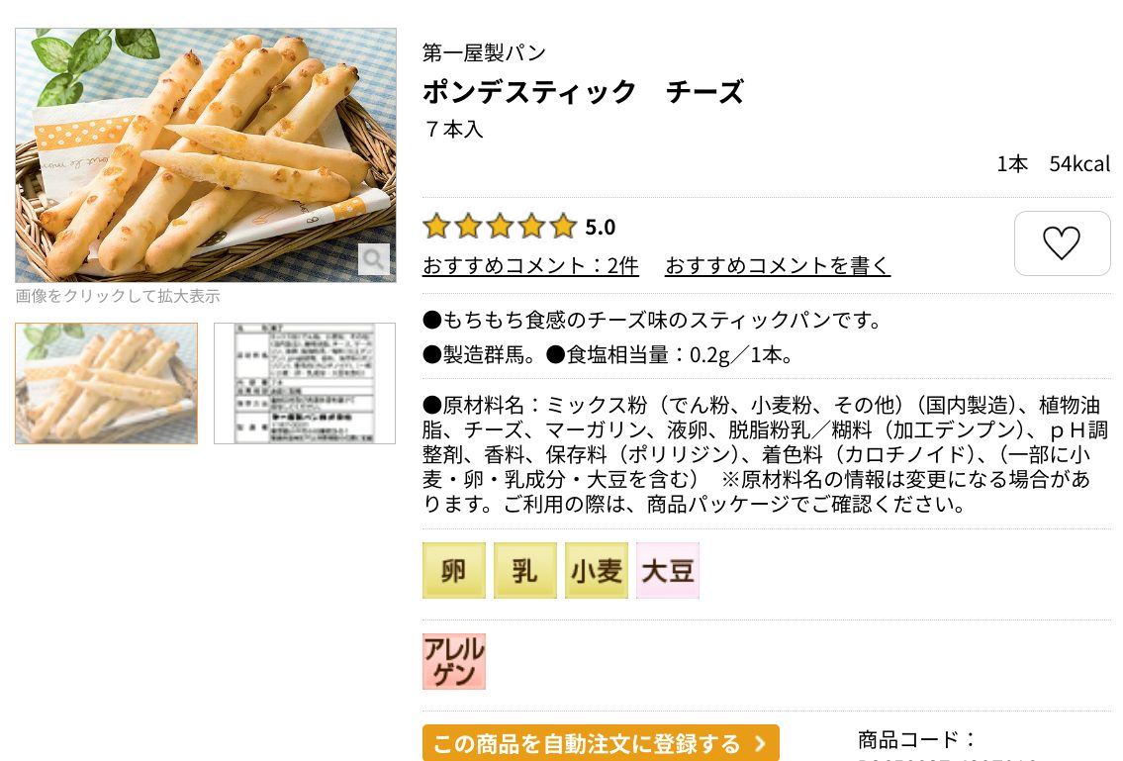The image size is (1123, 761).
Task: Click the 商品コード label
Action: pos(917,739)
